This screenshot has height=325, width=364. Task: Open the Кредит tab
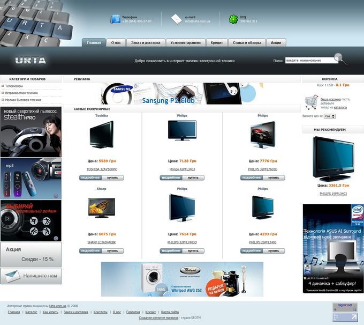pos(217,42)
